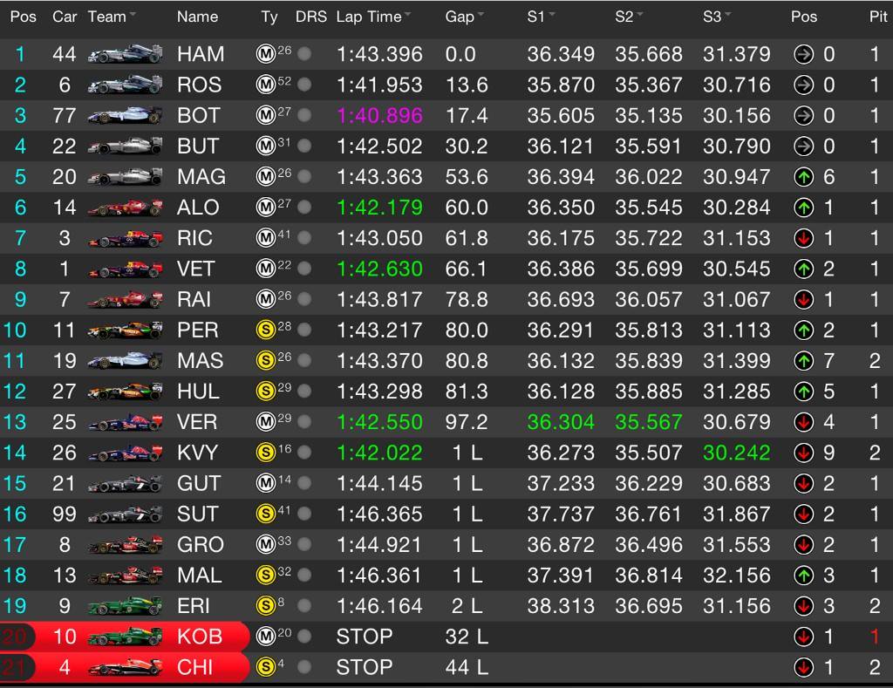Image resolution: width=893 pixels, height=688 pixels.
Task: Click Ericsson's green Caterham car icon
Action: [x=126, y=606]
